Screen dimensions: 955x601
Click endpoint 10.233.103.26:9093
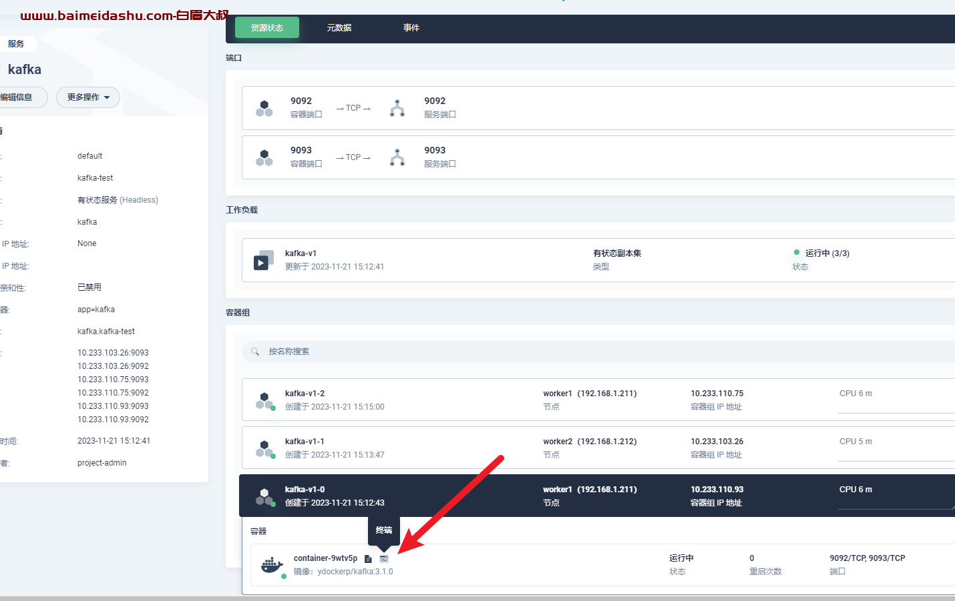(x=113, y=353)
